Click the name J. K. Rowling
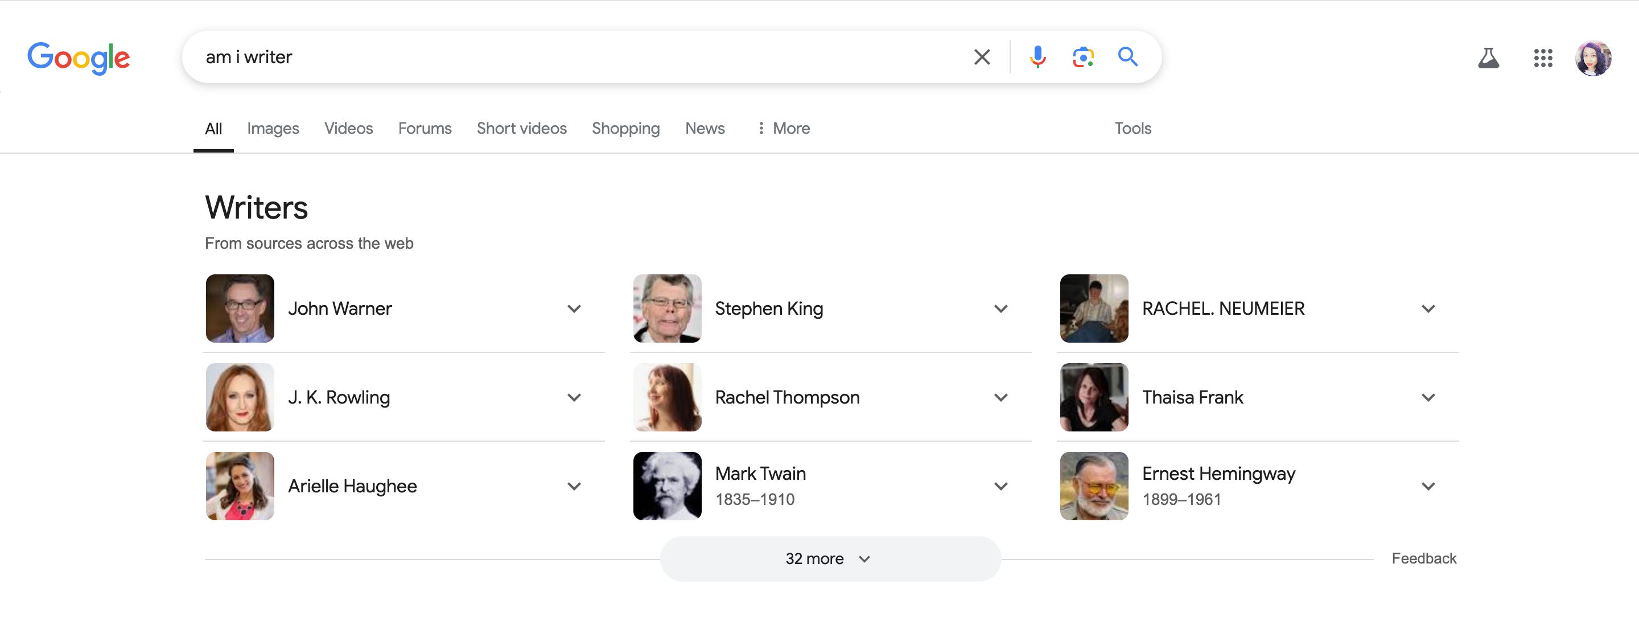 tap(339, 397)
